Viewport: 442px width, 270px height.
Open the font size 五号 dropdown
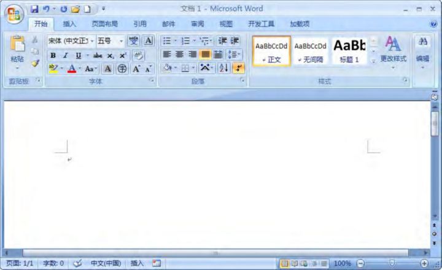[x=121, y=41]
